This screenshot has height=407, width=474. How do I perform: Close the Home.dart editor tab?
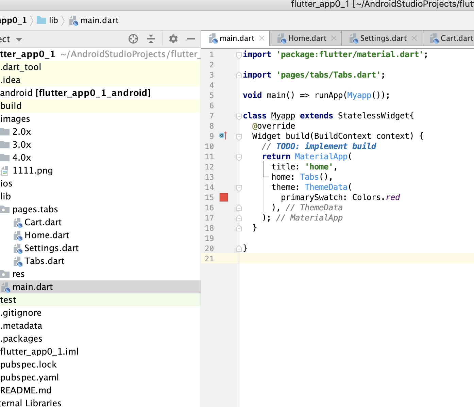pos(334,38)
